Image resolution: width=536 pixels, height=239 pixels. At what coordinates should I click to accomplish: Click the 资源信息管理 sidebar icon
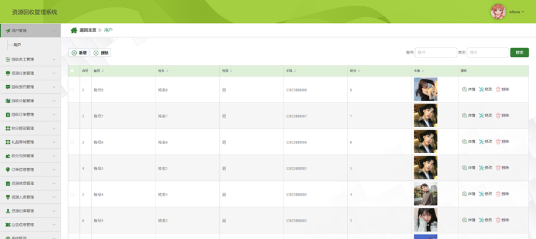8,183
